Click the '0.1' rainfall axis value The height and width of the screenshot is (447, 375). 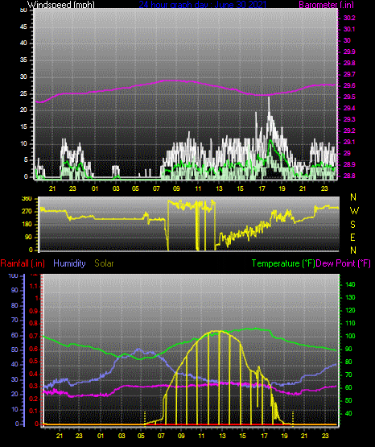tap(34, 411)
